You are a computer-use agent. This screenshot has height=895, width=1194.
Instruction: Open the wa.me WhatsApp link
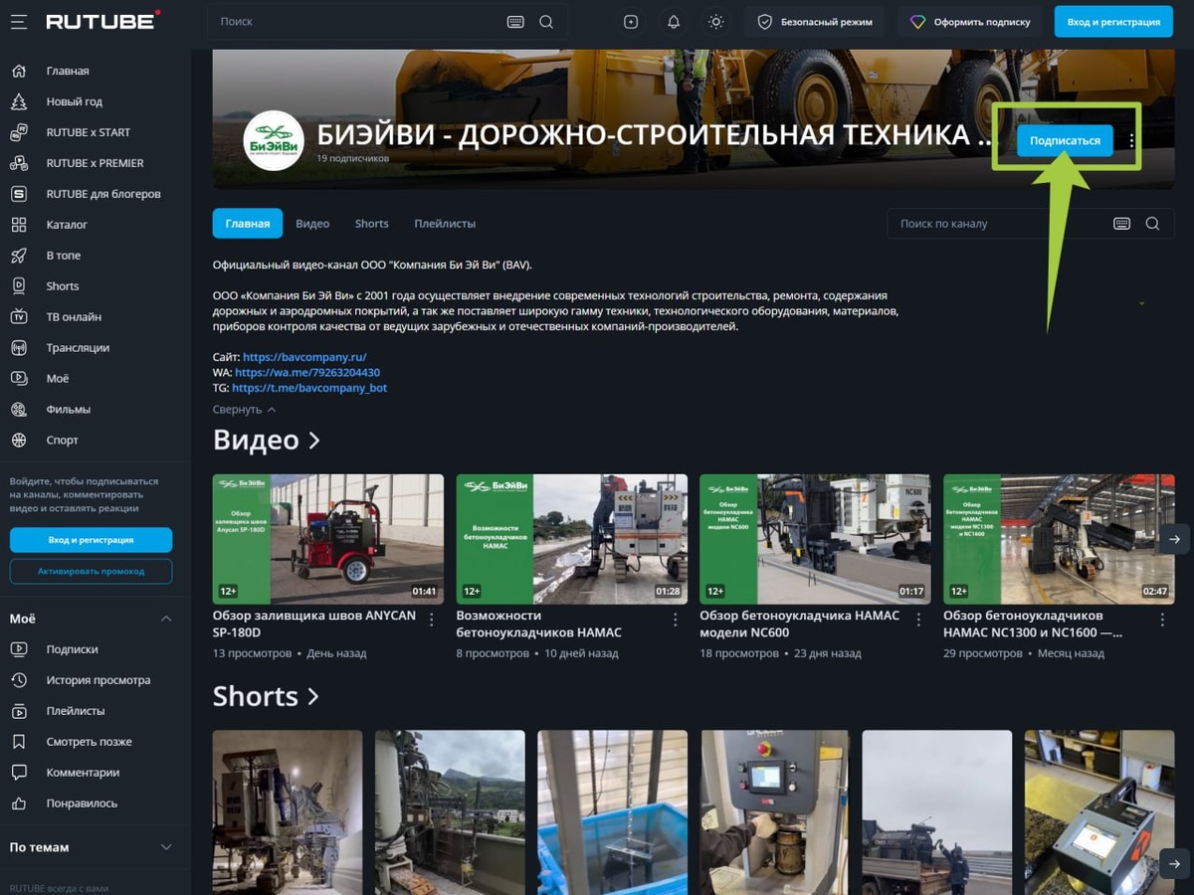pos(307,372)
